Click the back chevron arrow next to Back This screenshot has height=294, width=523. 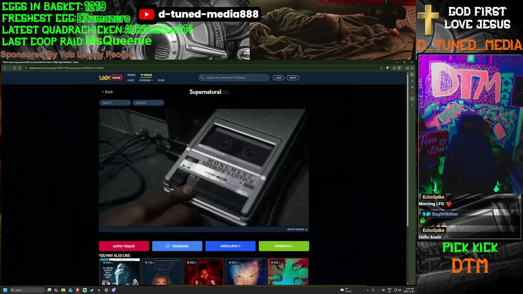click(x=103, y=92)
